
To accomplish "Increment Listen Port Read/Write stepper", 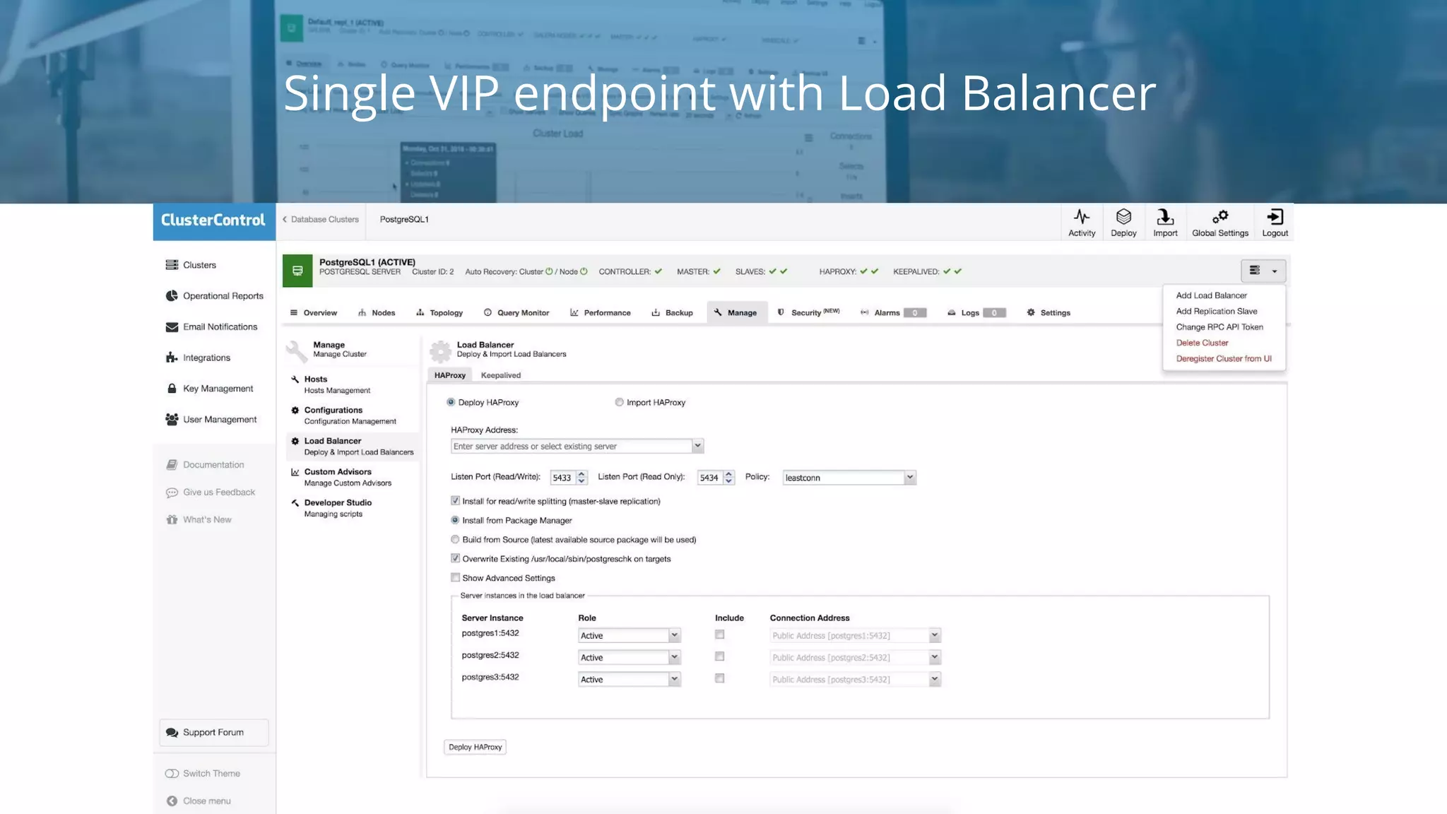I will (581, 474).
